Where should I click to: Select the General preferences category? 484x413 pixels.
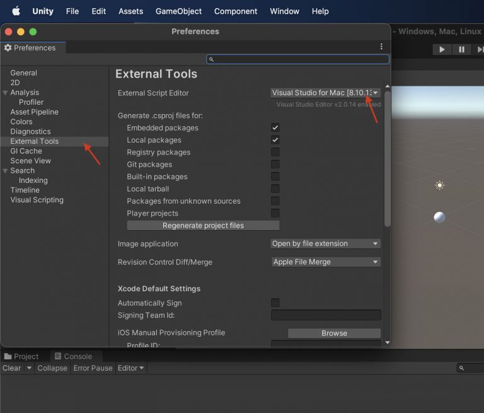(24, 73)
